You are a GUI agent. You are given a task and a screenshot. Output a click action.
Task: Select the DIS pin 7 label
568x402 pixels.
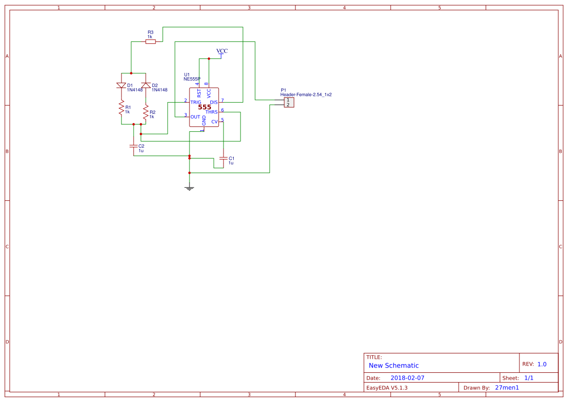tap(213, 102)
